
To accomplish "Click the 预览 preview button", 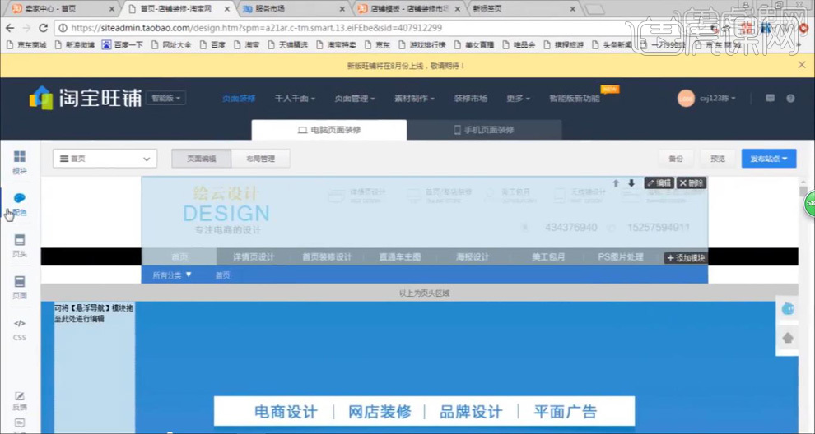I will point(718,159).
